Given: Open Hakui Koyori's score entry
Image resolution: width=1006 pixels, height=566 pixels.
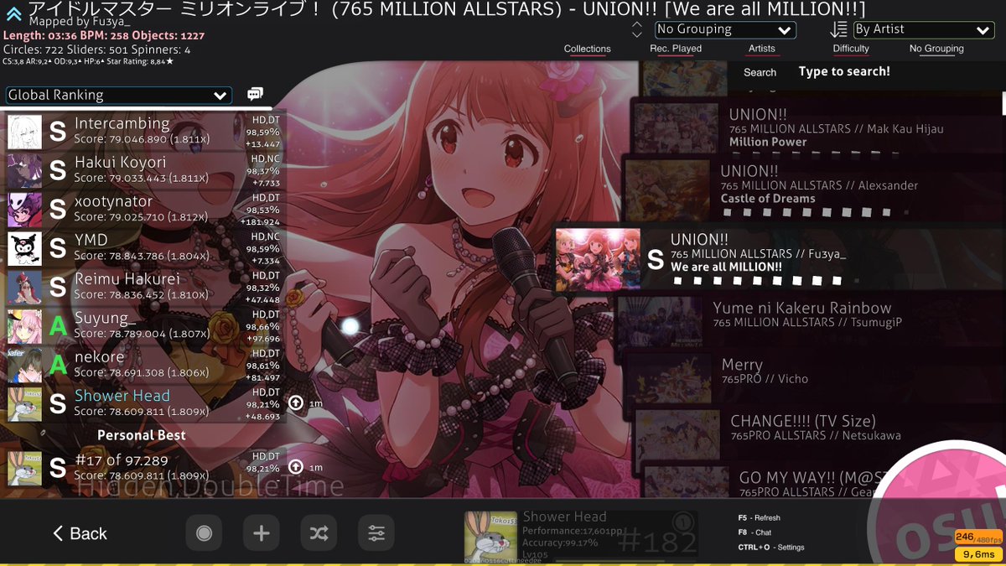Looking at the screenshot, I should point(143,170).
